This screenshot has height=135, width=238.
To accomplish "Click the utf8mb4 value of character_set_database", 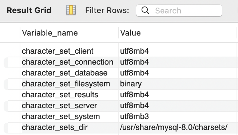I will 134,73.
